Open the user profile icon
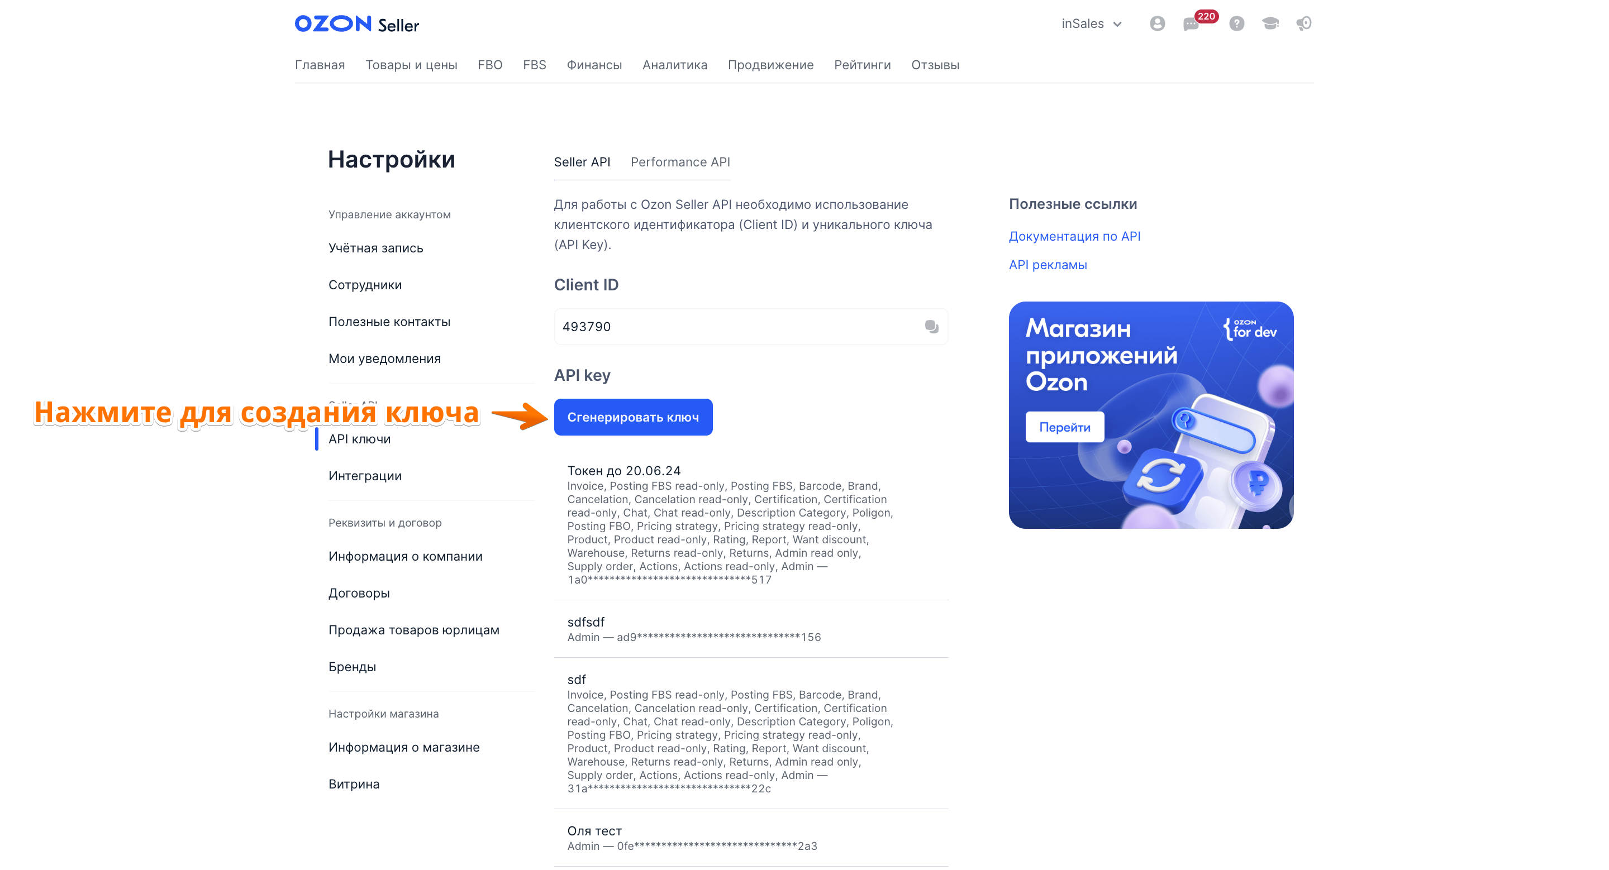This screenshot has width=1609, height=870. point(1157,23)
